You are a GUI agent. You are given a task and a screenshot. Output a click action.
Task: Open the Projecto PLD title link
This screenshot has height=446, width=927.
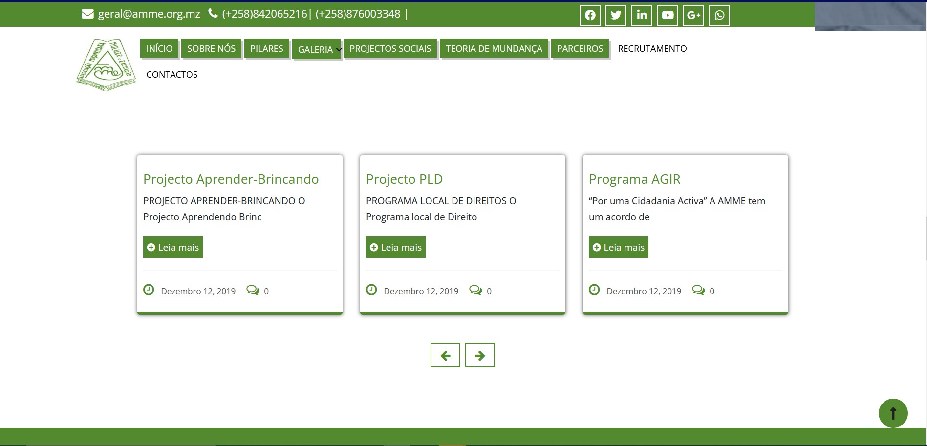[404, 179]
